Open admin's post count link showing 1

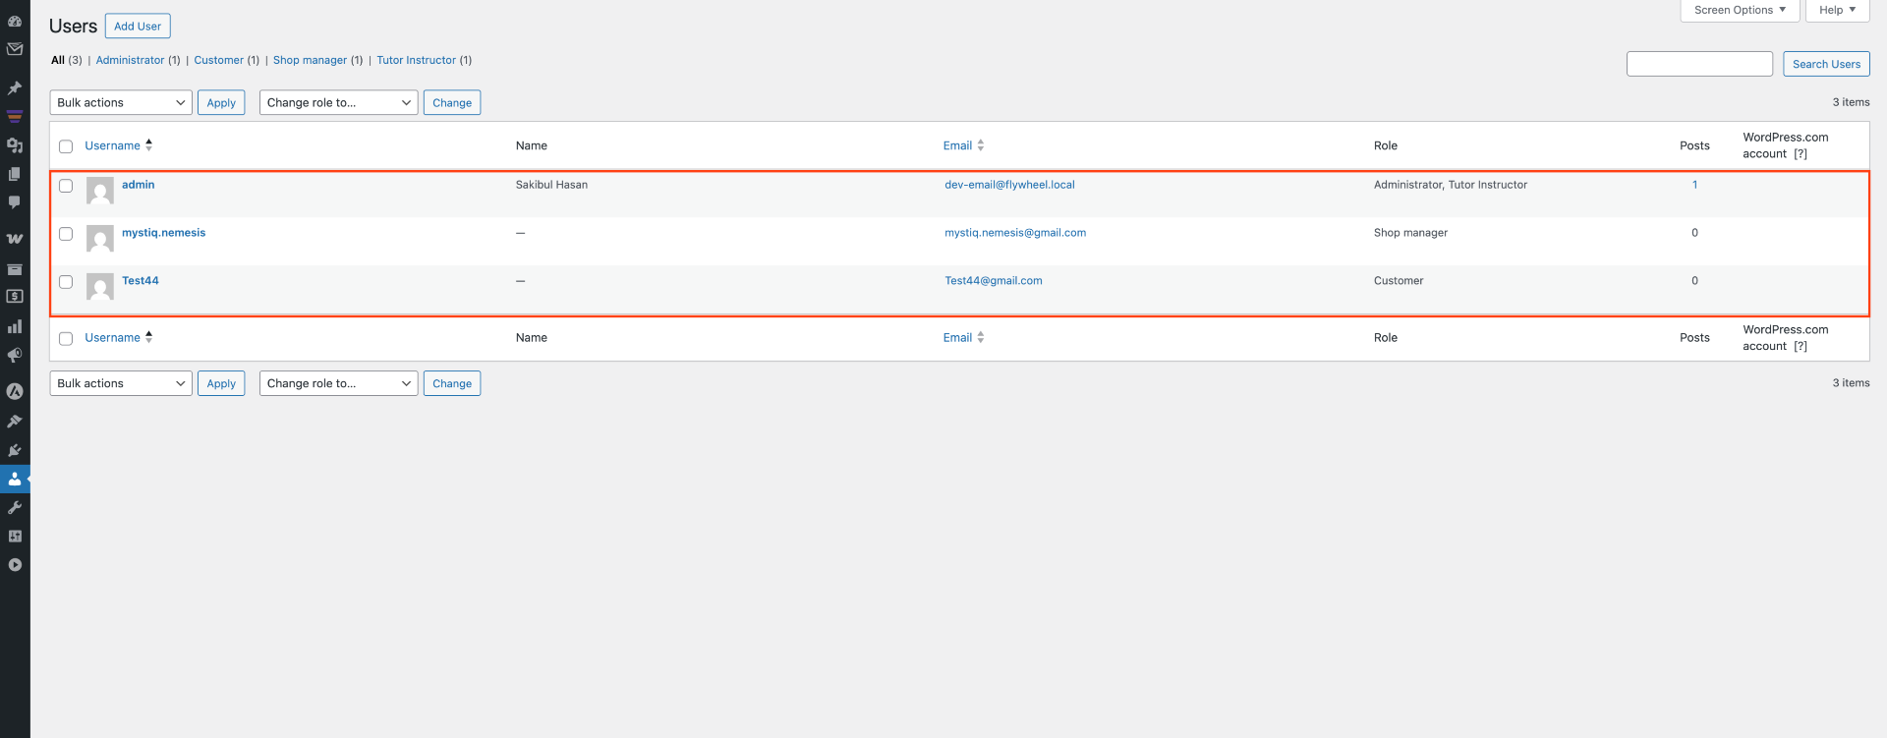click(1694, 185)
